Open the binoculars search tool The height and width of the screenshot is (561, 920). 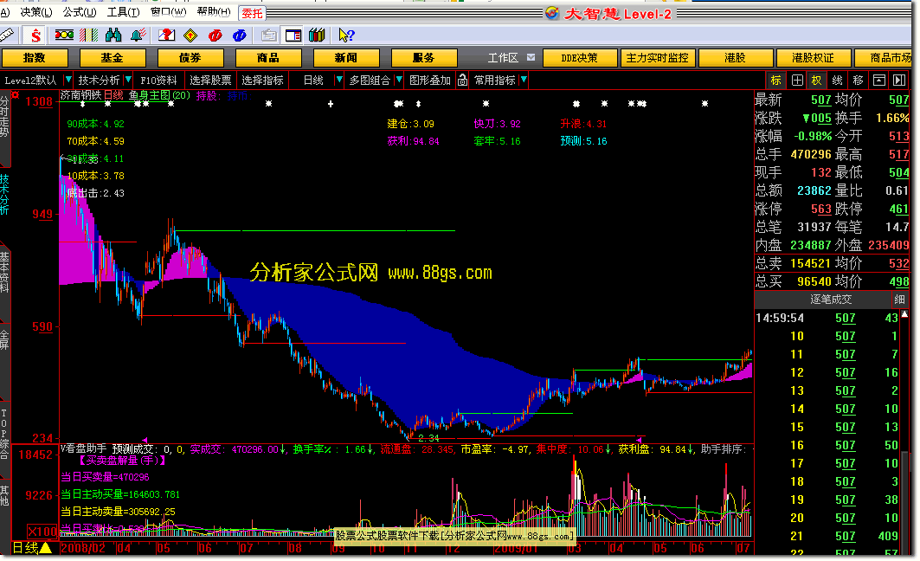(x=113, y=35)
